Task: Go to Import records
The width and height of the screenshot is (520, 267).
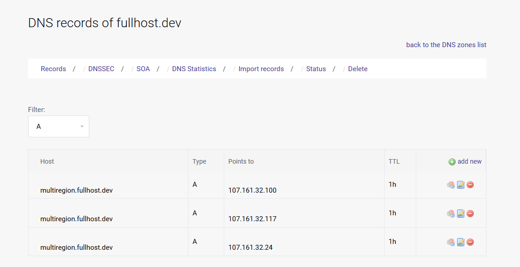Action: (261, 69)
